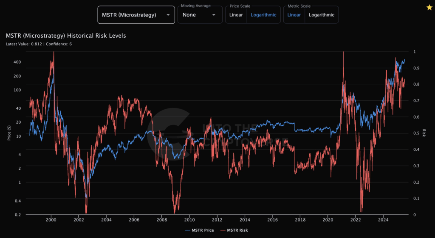Screen dimensions: 435x238
Task: Toggle the MSTR Price legend series
Action: [x=199, y=230]
